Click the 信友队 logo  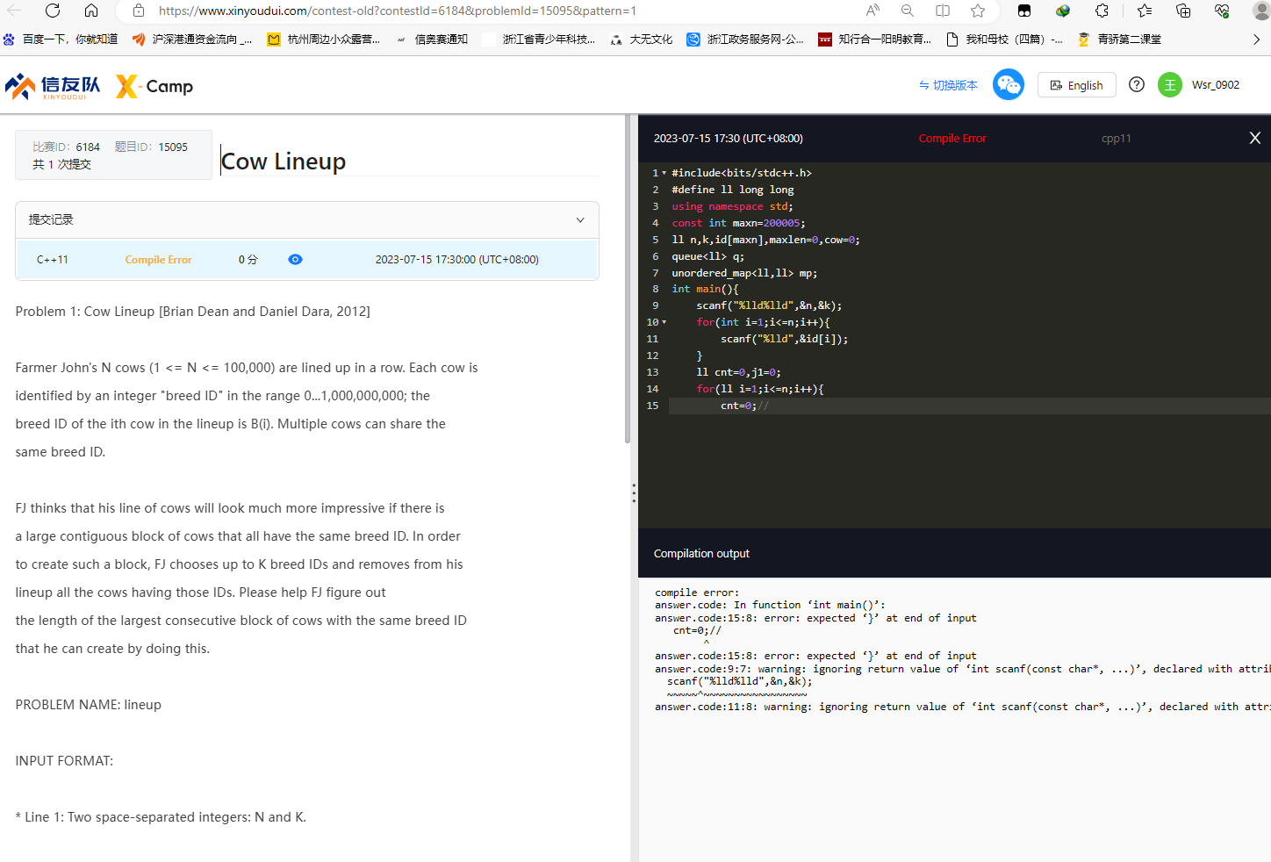(53, 86)
